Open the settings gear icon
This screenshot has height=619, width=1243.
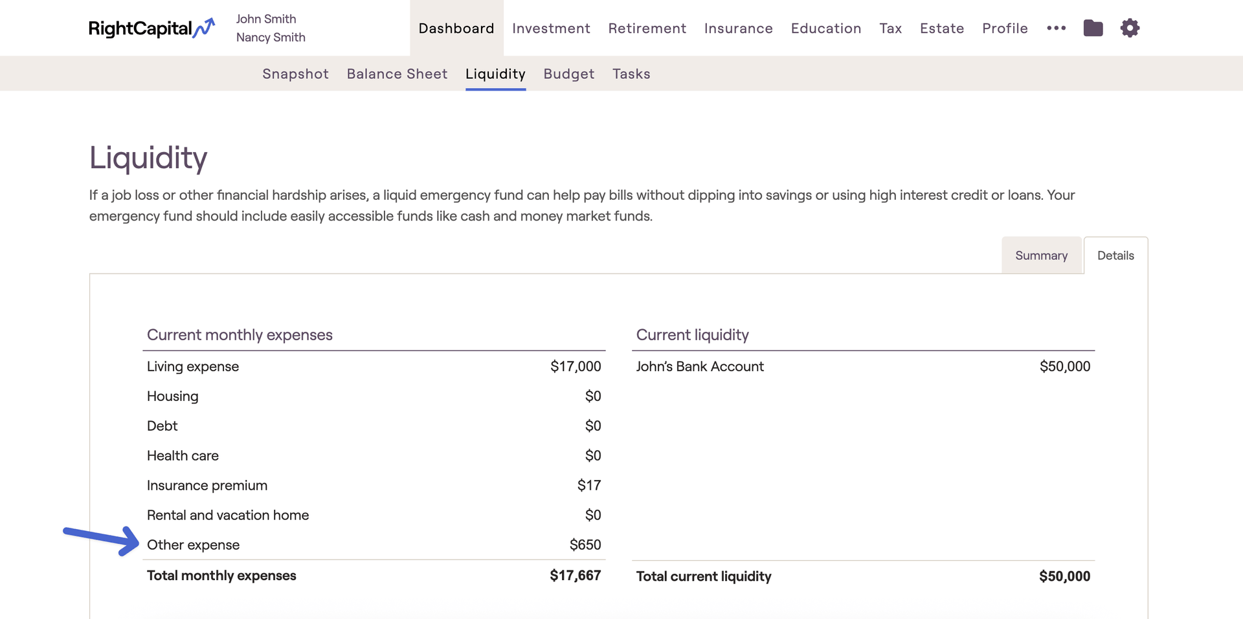(x=1130, y=28)
